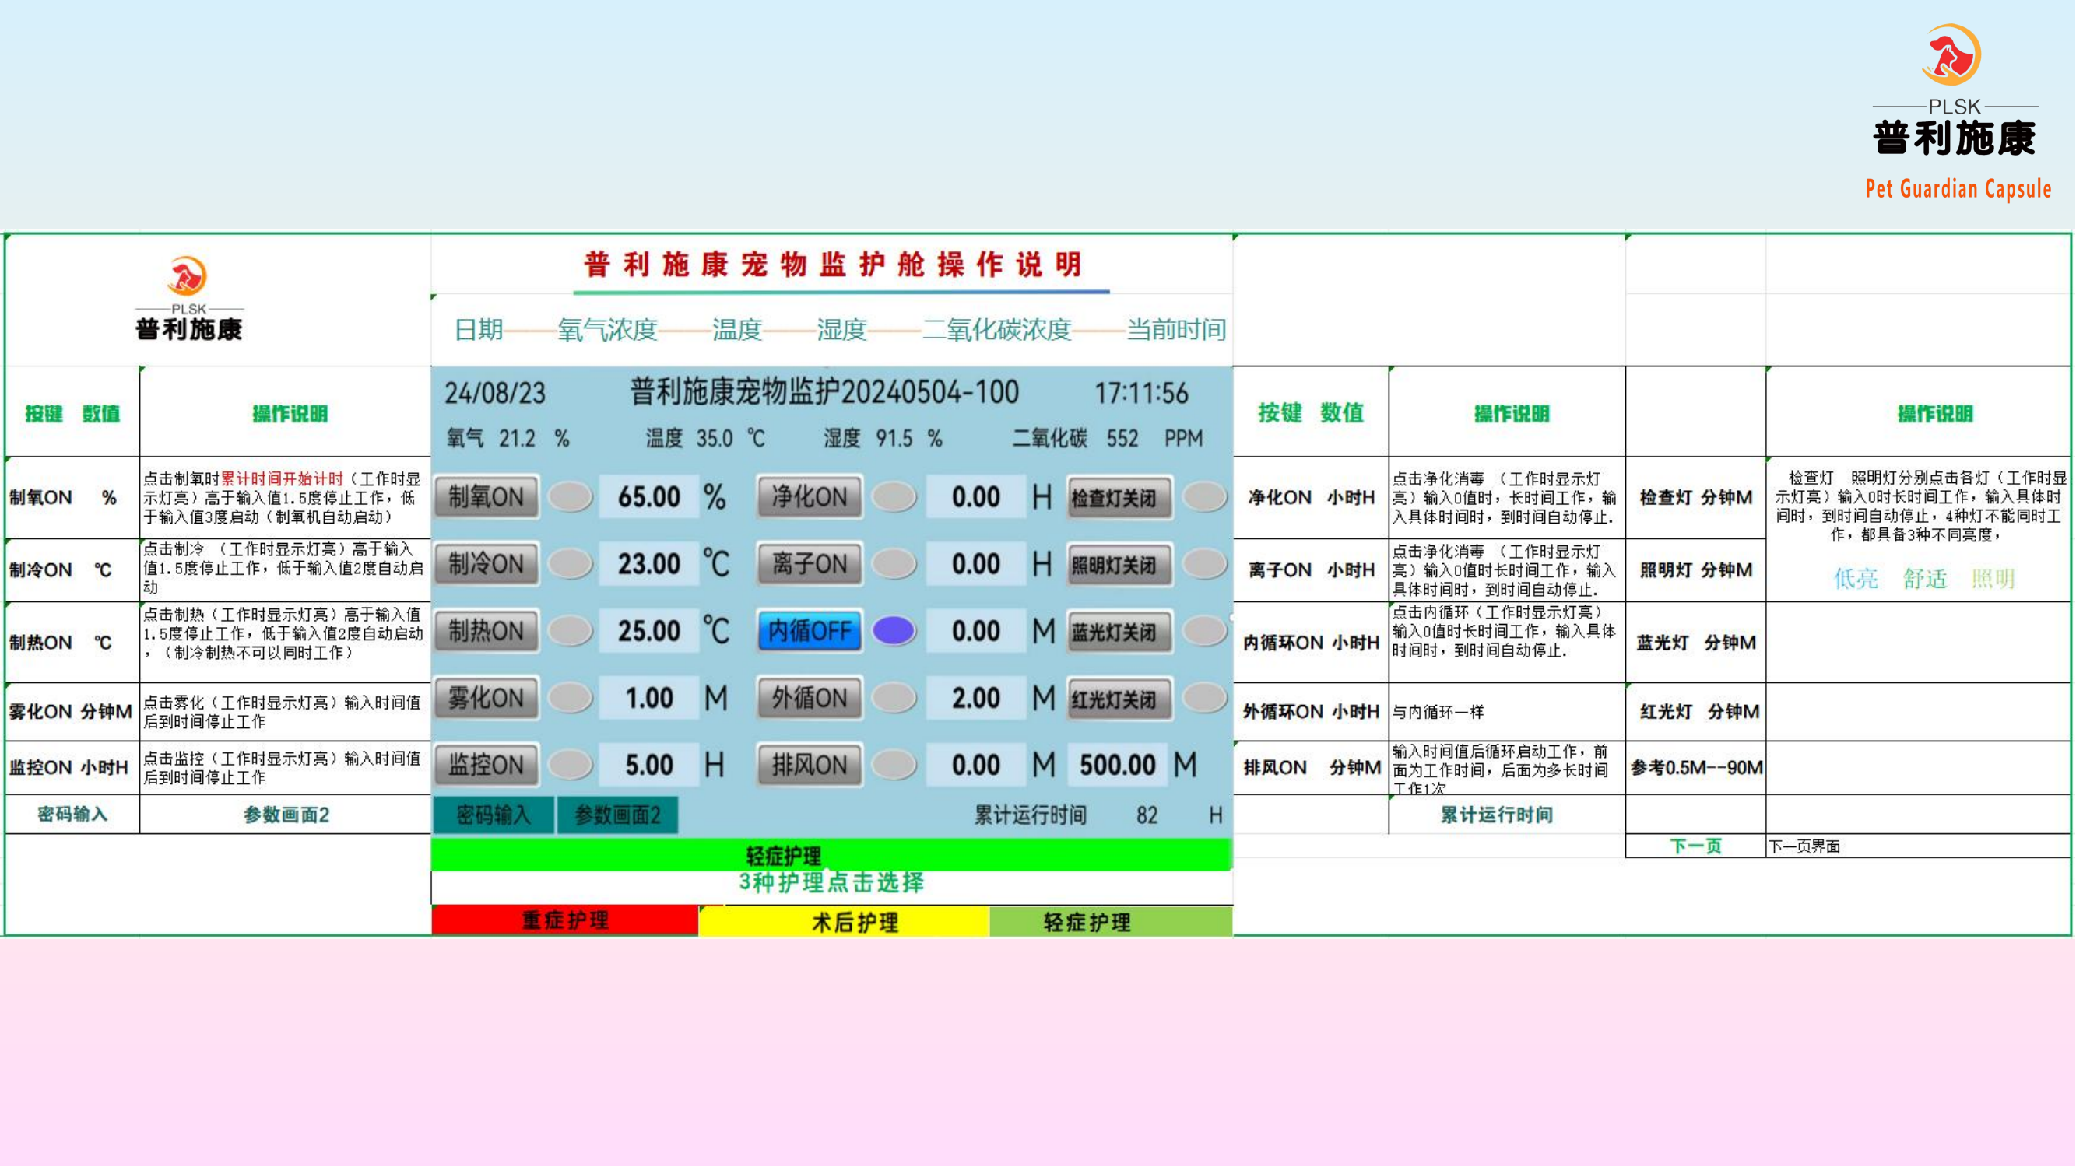Select the yellow 术后护理 care mode

tap(844, 921)
